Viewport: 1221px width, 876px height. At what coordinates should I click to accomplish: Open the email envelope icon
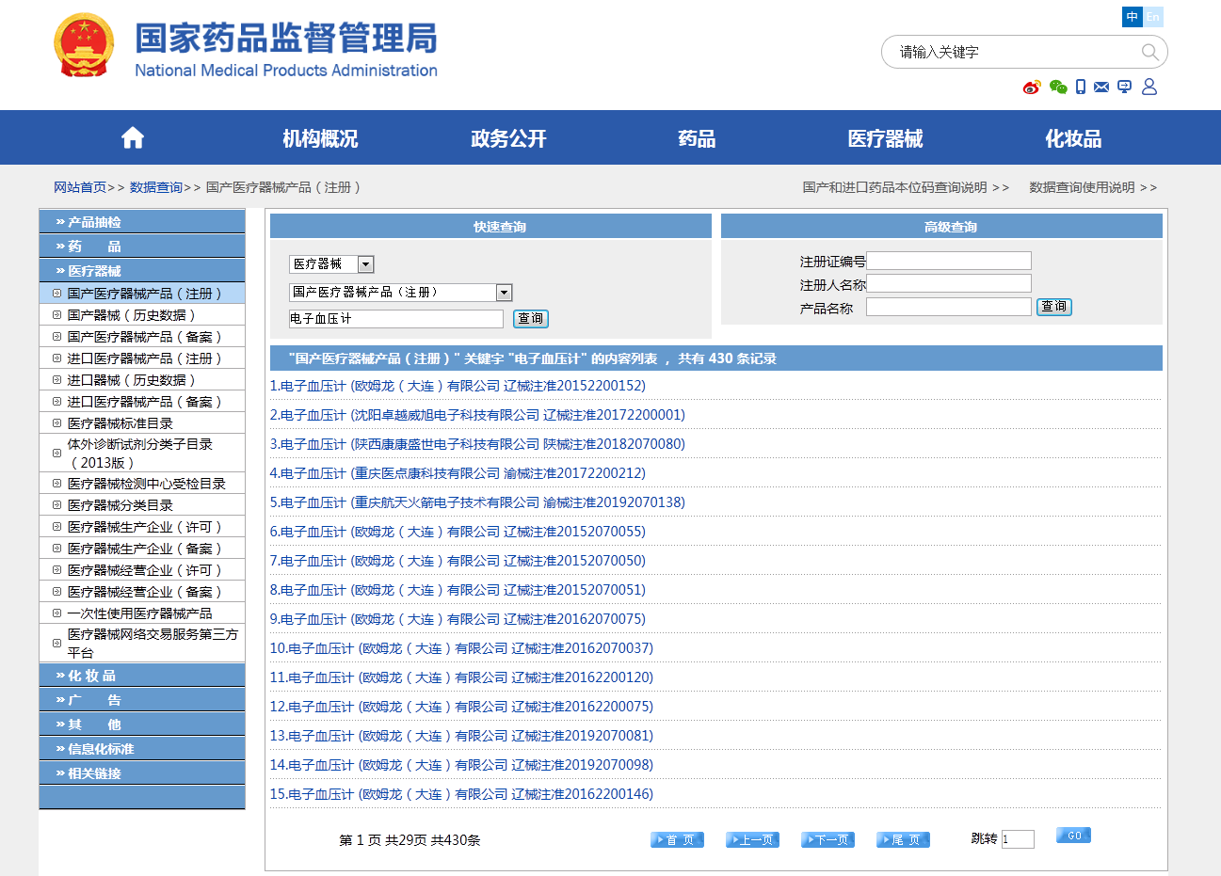pos(1101,88)
